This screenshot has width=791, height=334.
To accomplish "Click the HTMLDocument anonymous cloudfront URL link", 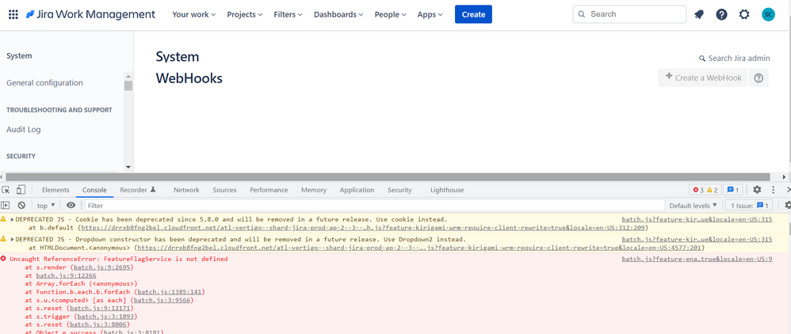I will click(418, 248).
